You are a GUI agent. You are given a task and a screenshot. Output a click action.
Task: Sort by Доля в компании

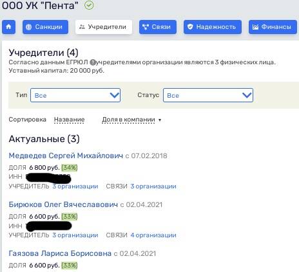tap(128, 120)
